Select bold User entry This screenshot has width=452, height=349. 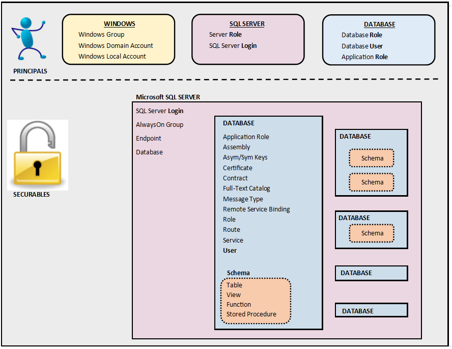click(230, 251)
